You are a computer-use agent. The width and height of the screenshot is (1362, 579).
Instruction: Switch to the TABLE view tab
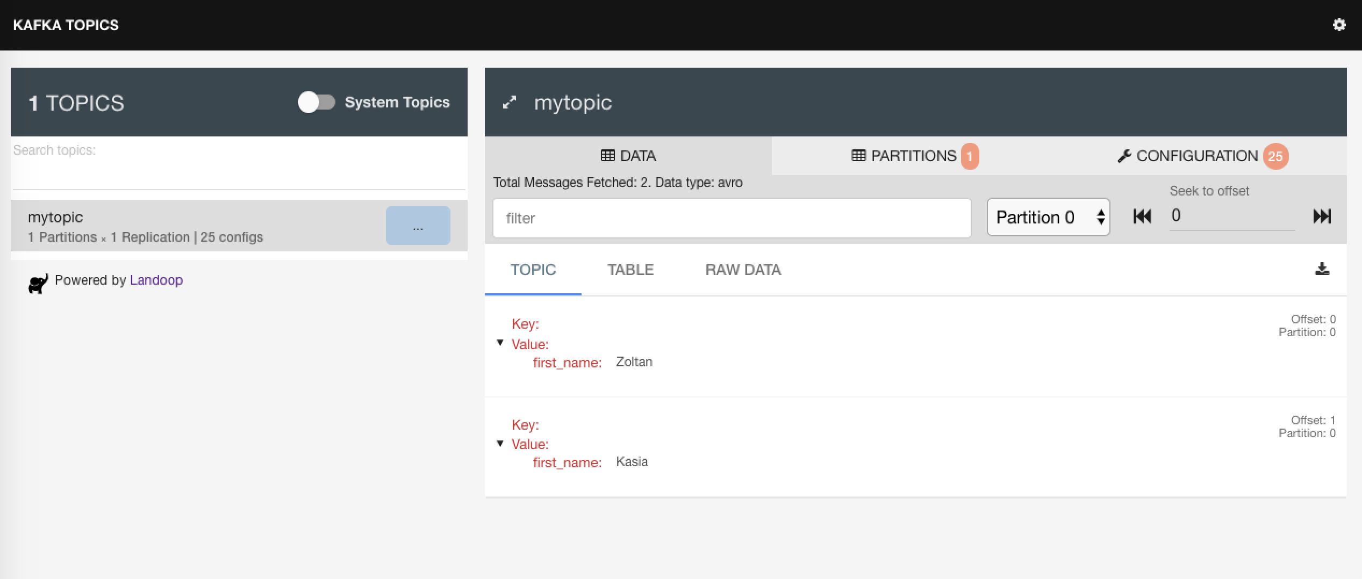[630, 270]
